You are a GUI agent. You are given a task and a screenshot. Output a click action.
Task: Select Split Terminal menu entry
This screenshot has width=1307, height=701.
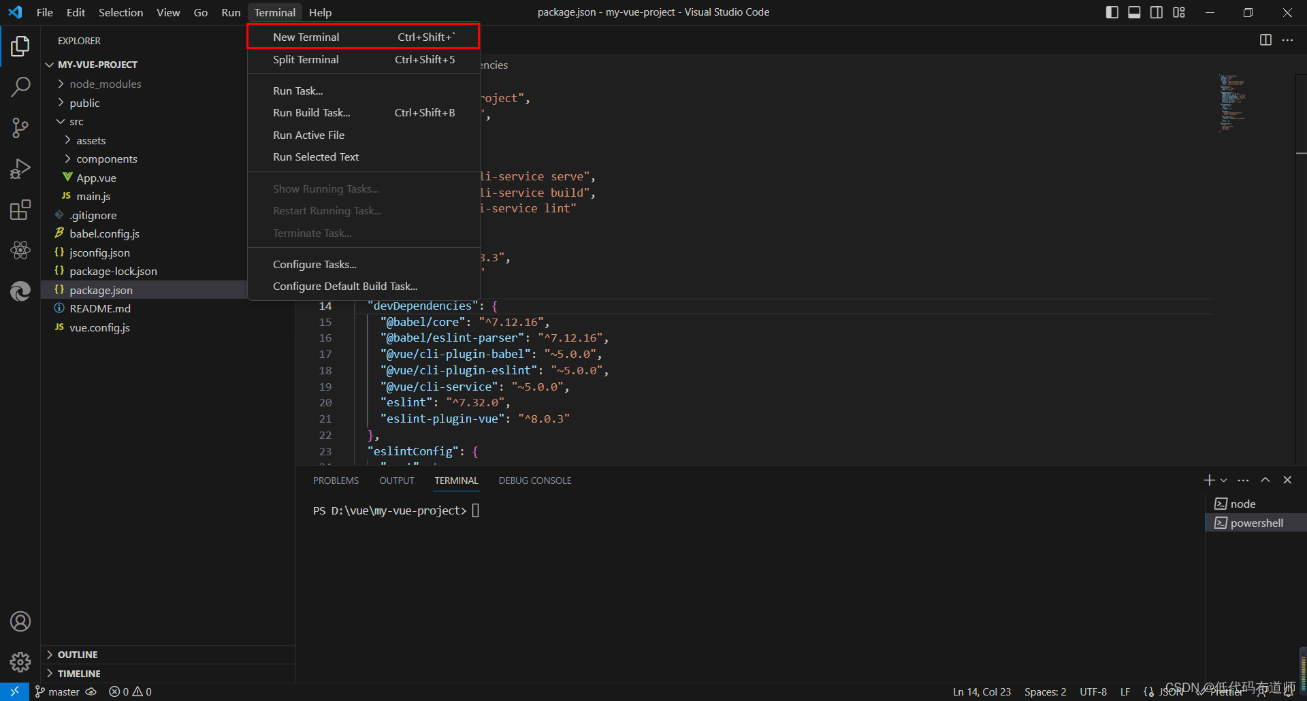[x=364, y=59]
